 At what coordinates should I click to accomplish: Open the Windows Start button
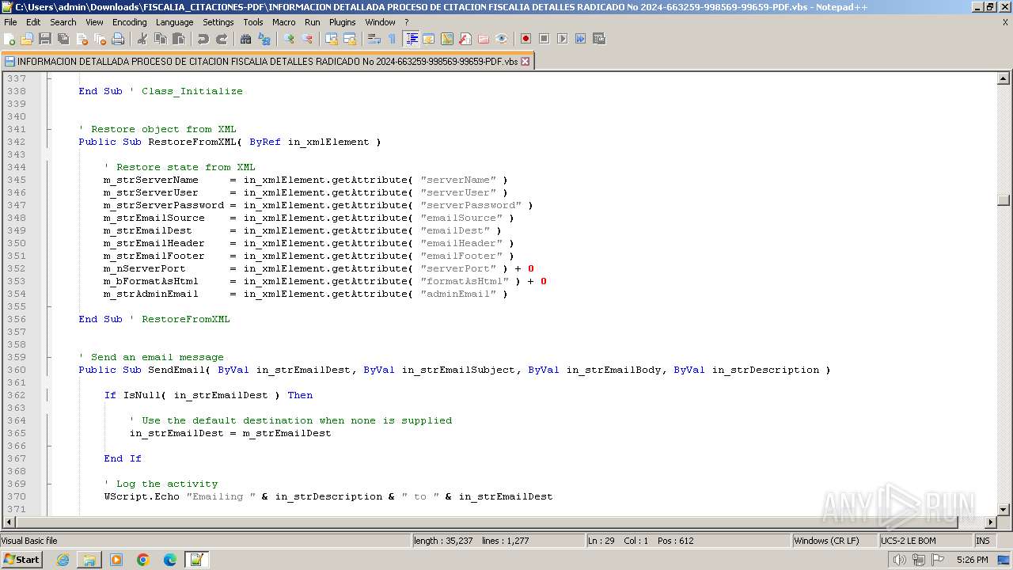pos(21,559)
